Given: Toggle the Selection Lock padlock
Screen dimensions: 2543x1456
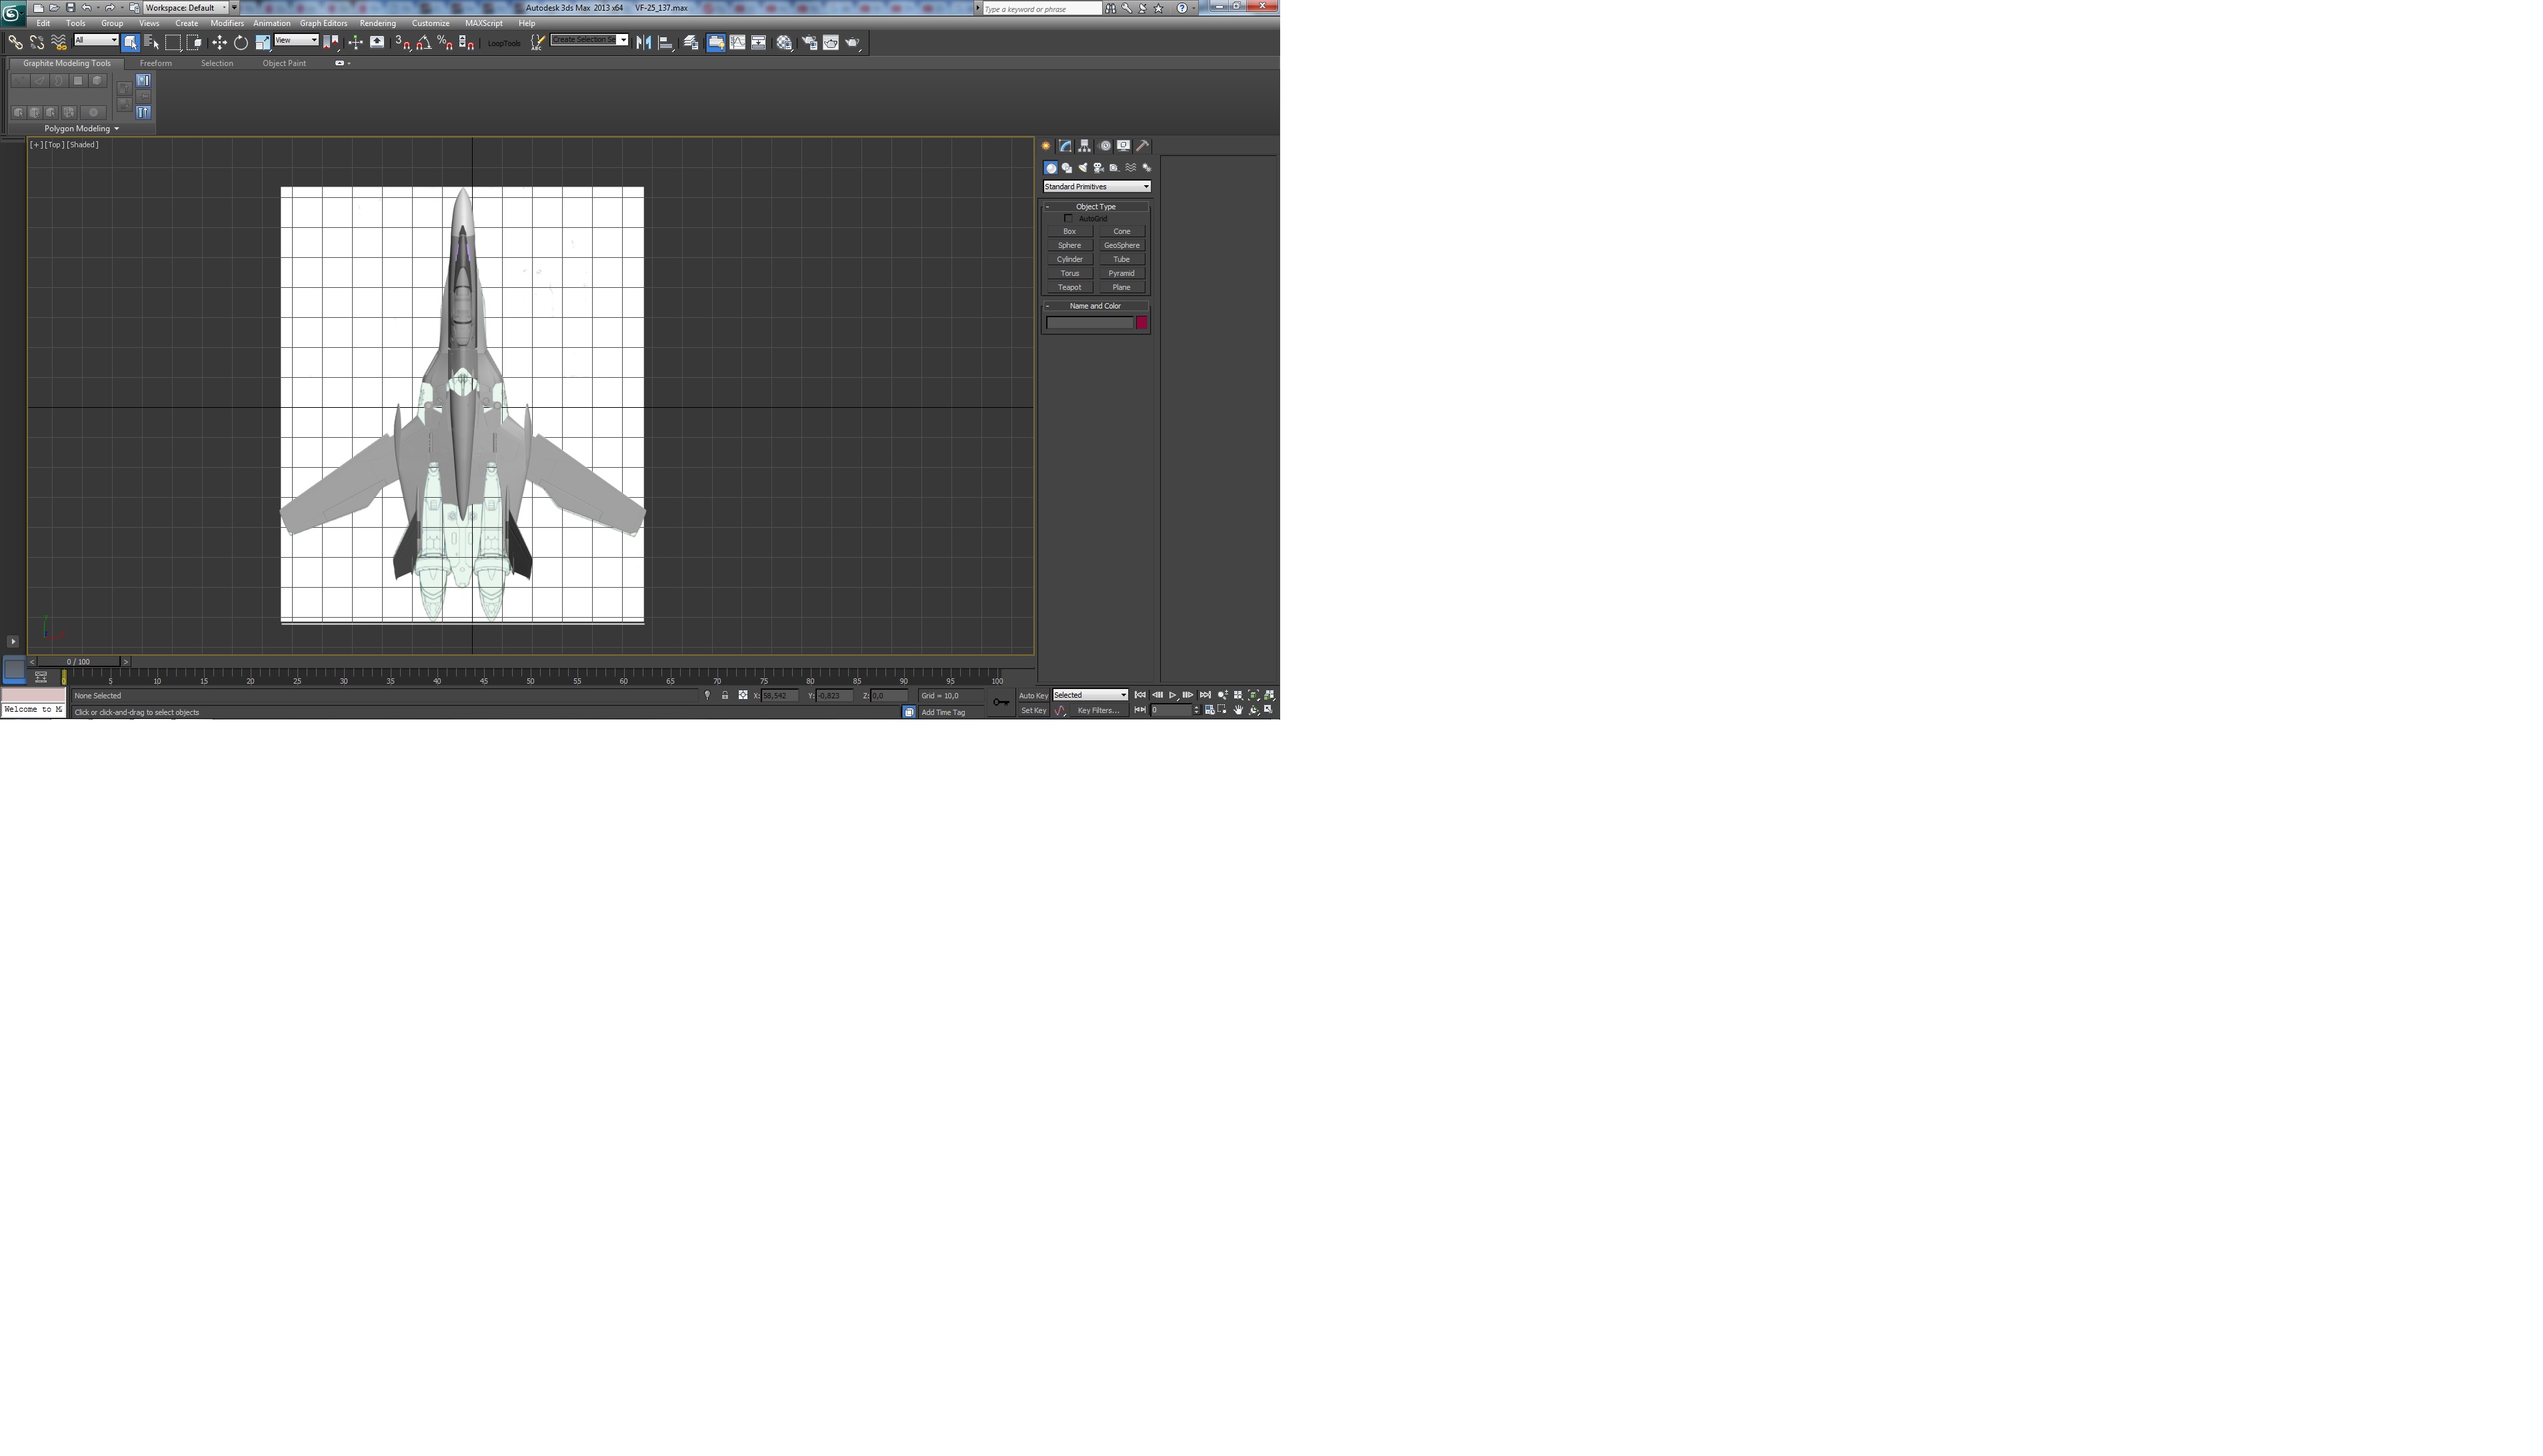Looking at the screenshot, I should pyautogui.click(x=725, y=695).
